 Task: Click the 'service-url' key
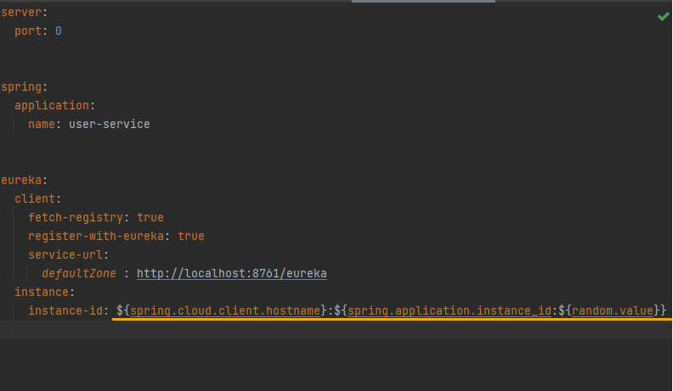point(65,254)
